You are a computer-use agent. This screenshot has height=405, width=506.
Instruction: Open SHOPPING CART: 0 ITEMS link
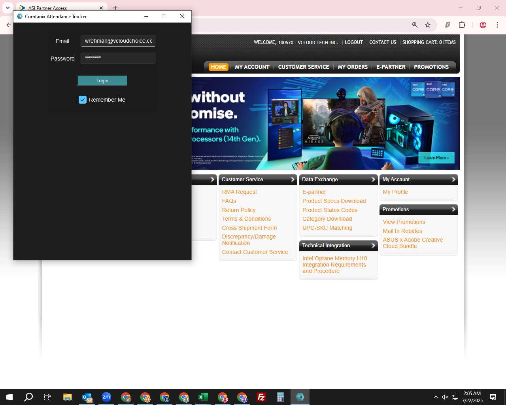pyautogui.click(x=429, y=42)
